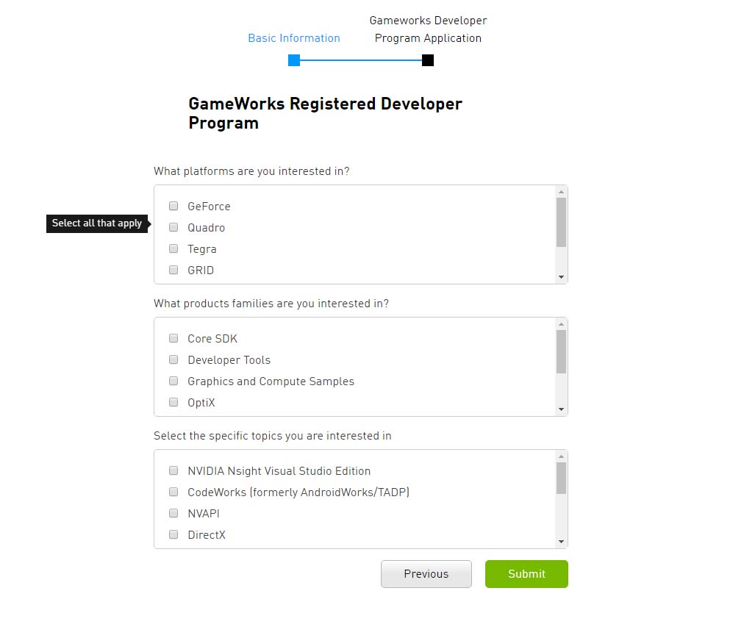
Task: Click product families list scroll-down arrow
Action: 562,409
